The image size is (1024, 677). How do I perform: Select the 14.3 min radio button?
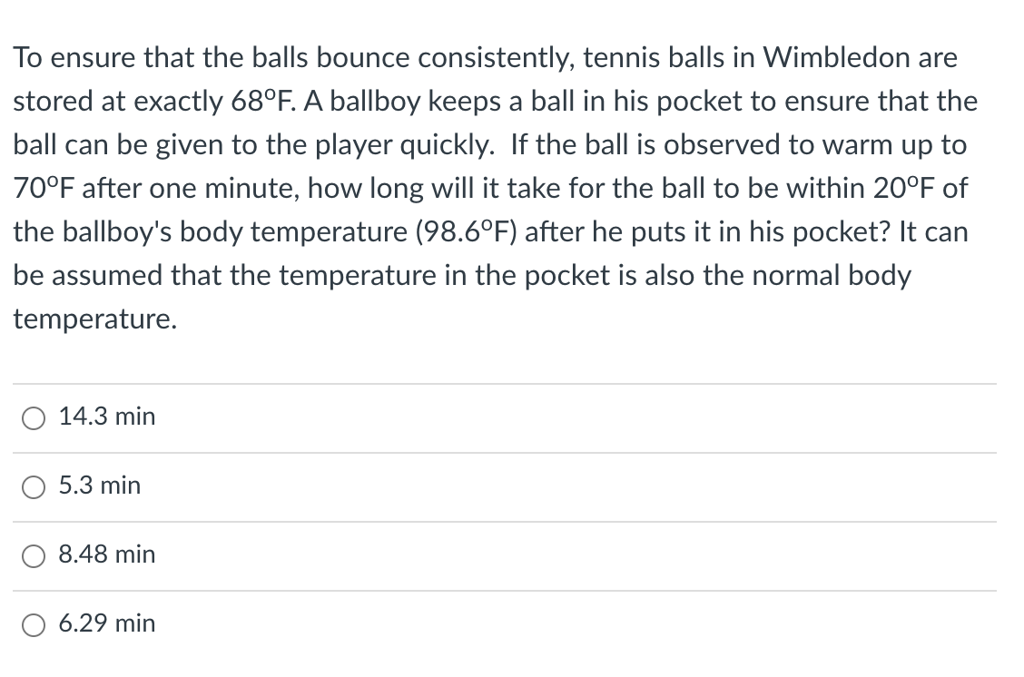(x=34, y=417)
